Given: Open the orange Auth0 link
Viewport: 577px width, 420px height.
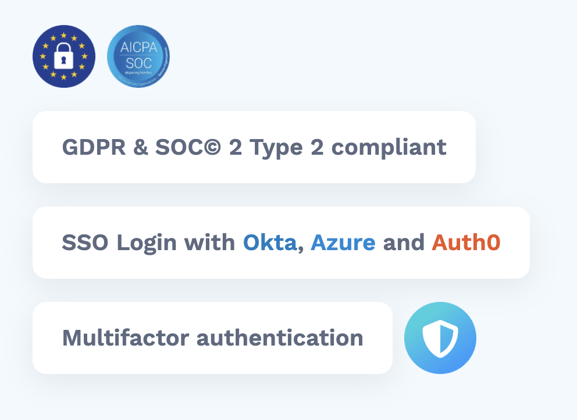Looking at the screenshot, I should (466, 243).
